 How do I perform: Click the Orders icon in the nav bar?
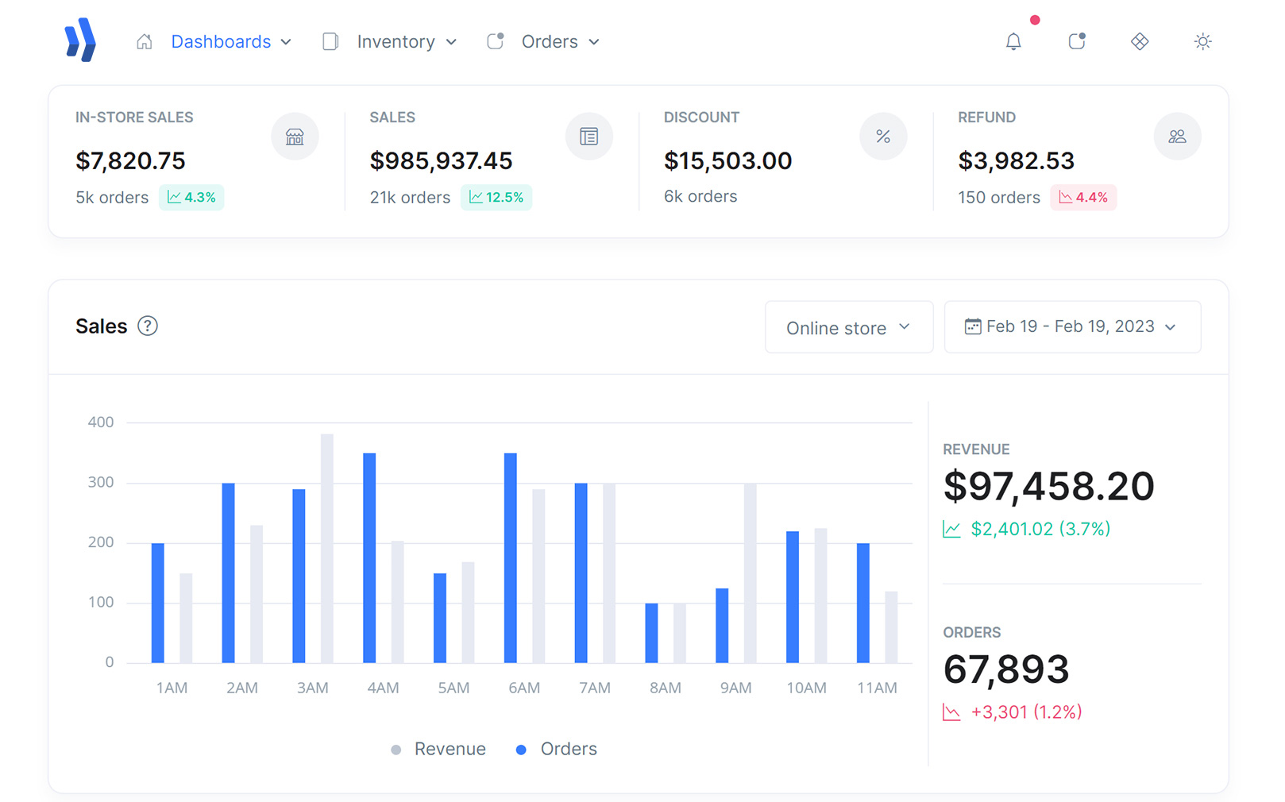coord(496,41)
